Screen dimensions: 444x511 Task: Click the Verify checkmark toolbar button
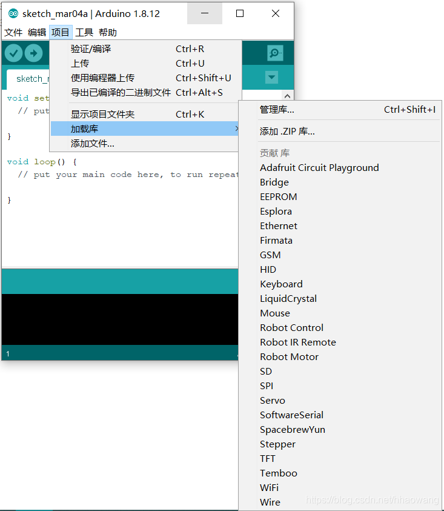(13, 53)
